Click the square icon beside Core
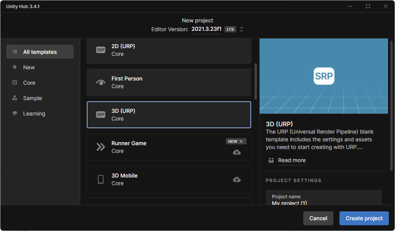 15,82
